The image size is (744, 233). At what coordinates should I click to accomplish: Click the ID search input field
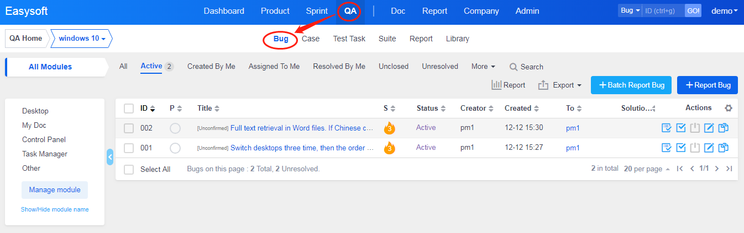[663, 11]
